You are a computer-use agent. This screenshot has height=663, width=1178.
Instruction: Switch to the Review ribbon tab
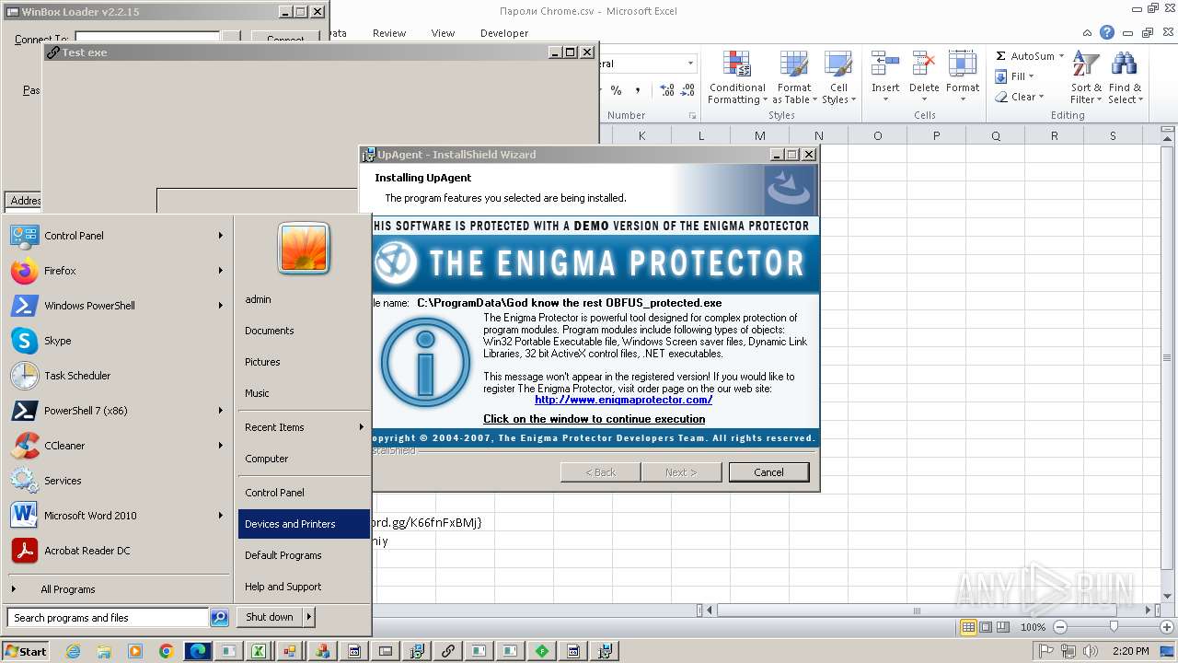389,33
